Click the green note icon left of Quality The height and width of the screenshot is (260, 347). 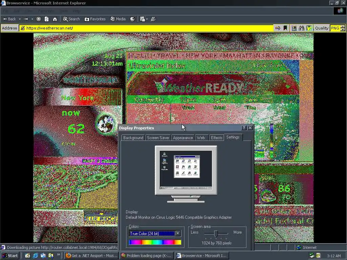point(309,28)
